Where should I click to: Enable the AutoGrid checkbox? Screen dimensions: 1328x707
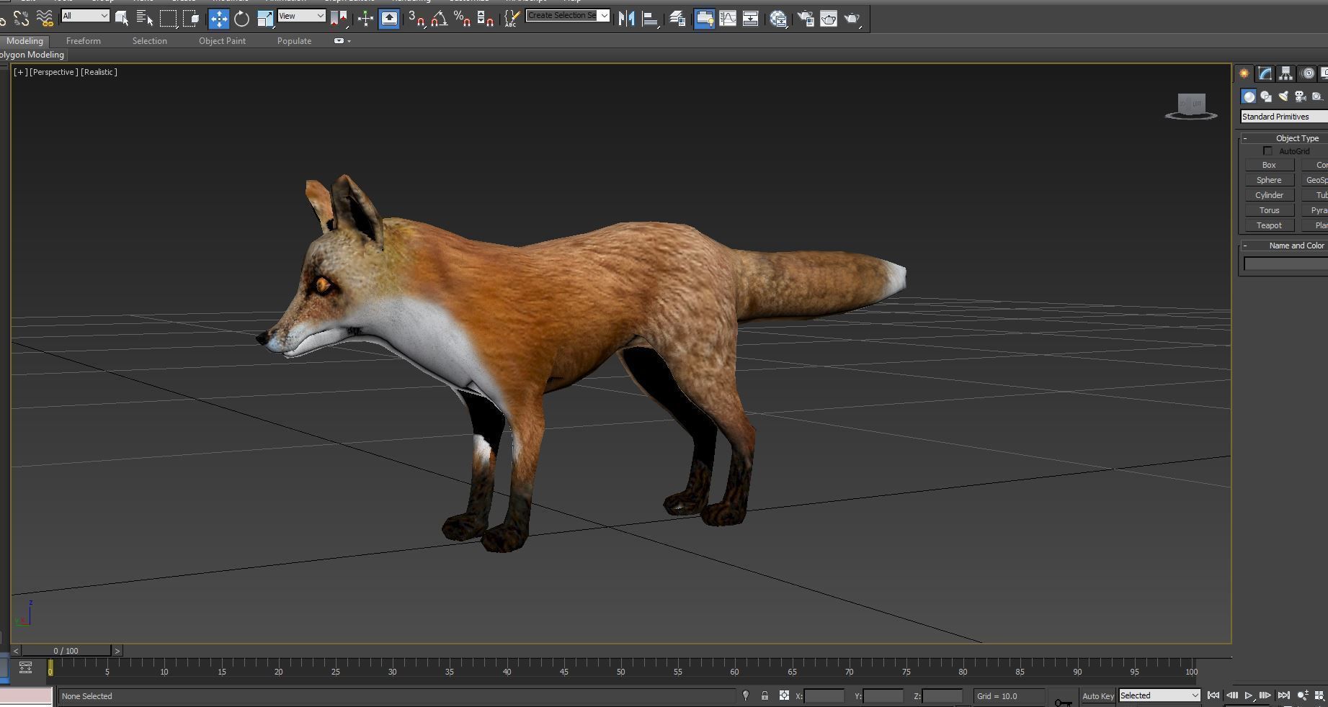point(1267,151)
